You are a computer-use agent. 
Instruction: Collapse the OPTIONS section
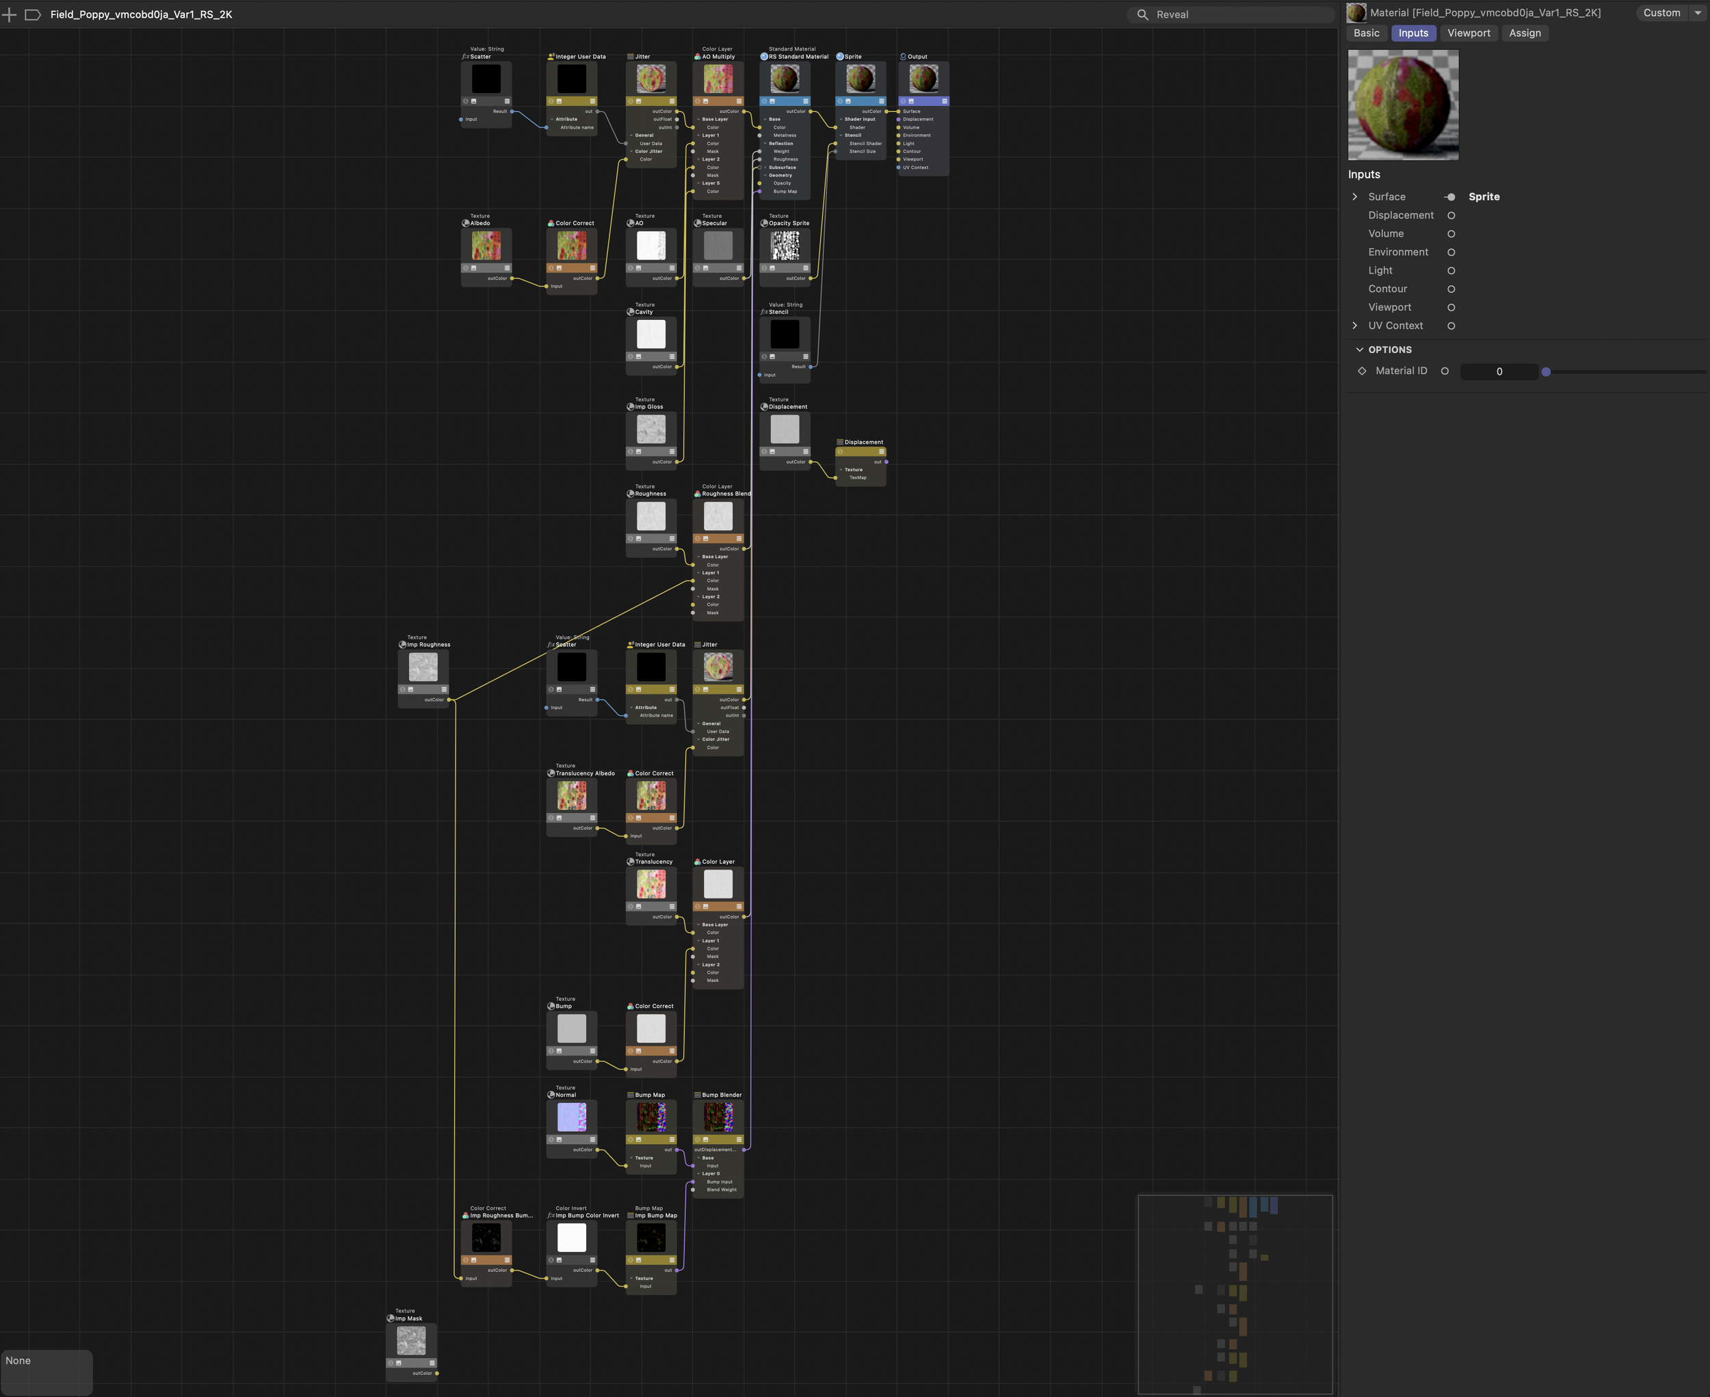click(1360, 350)
